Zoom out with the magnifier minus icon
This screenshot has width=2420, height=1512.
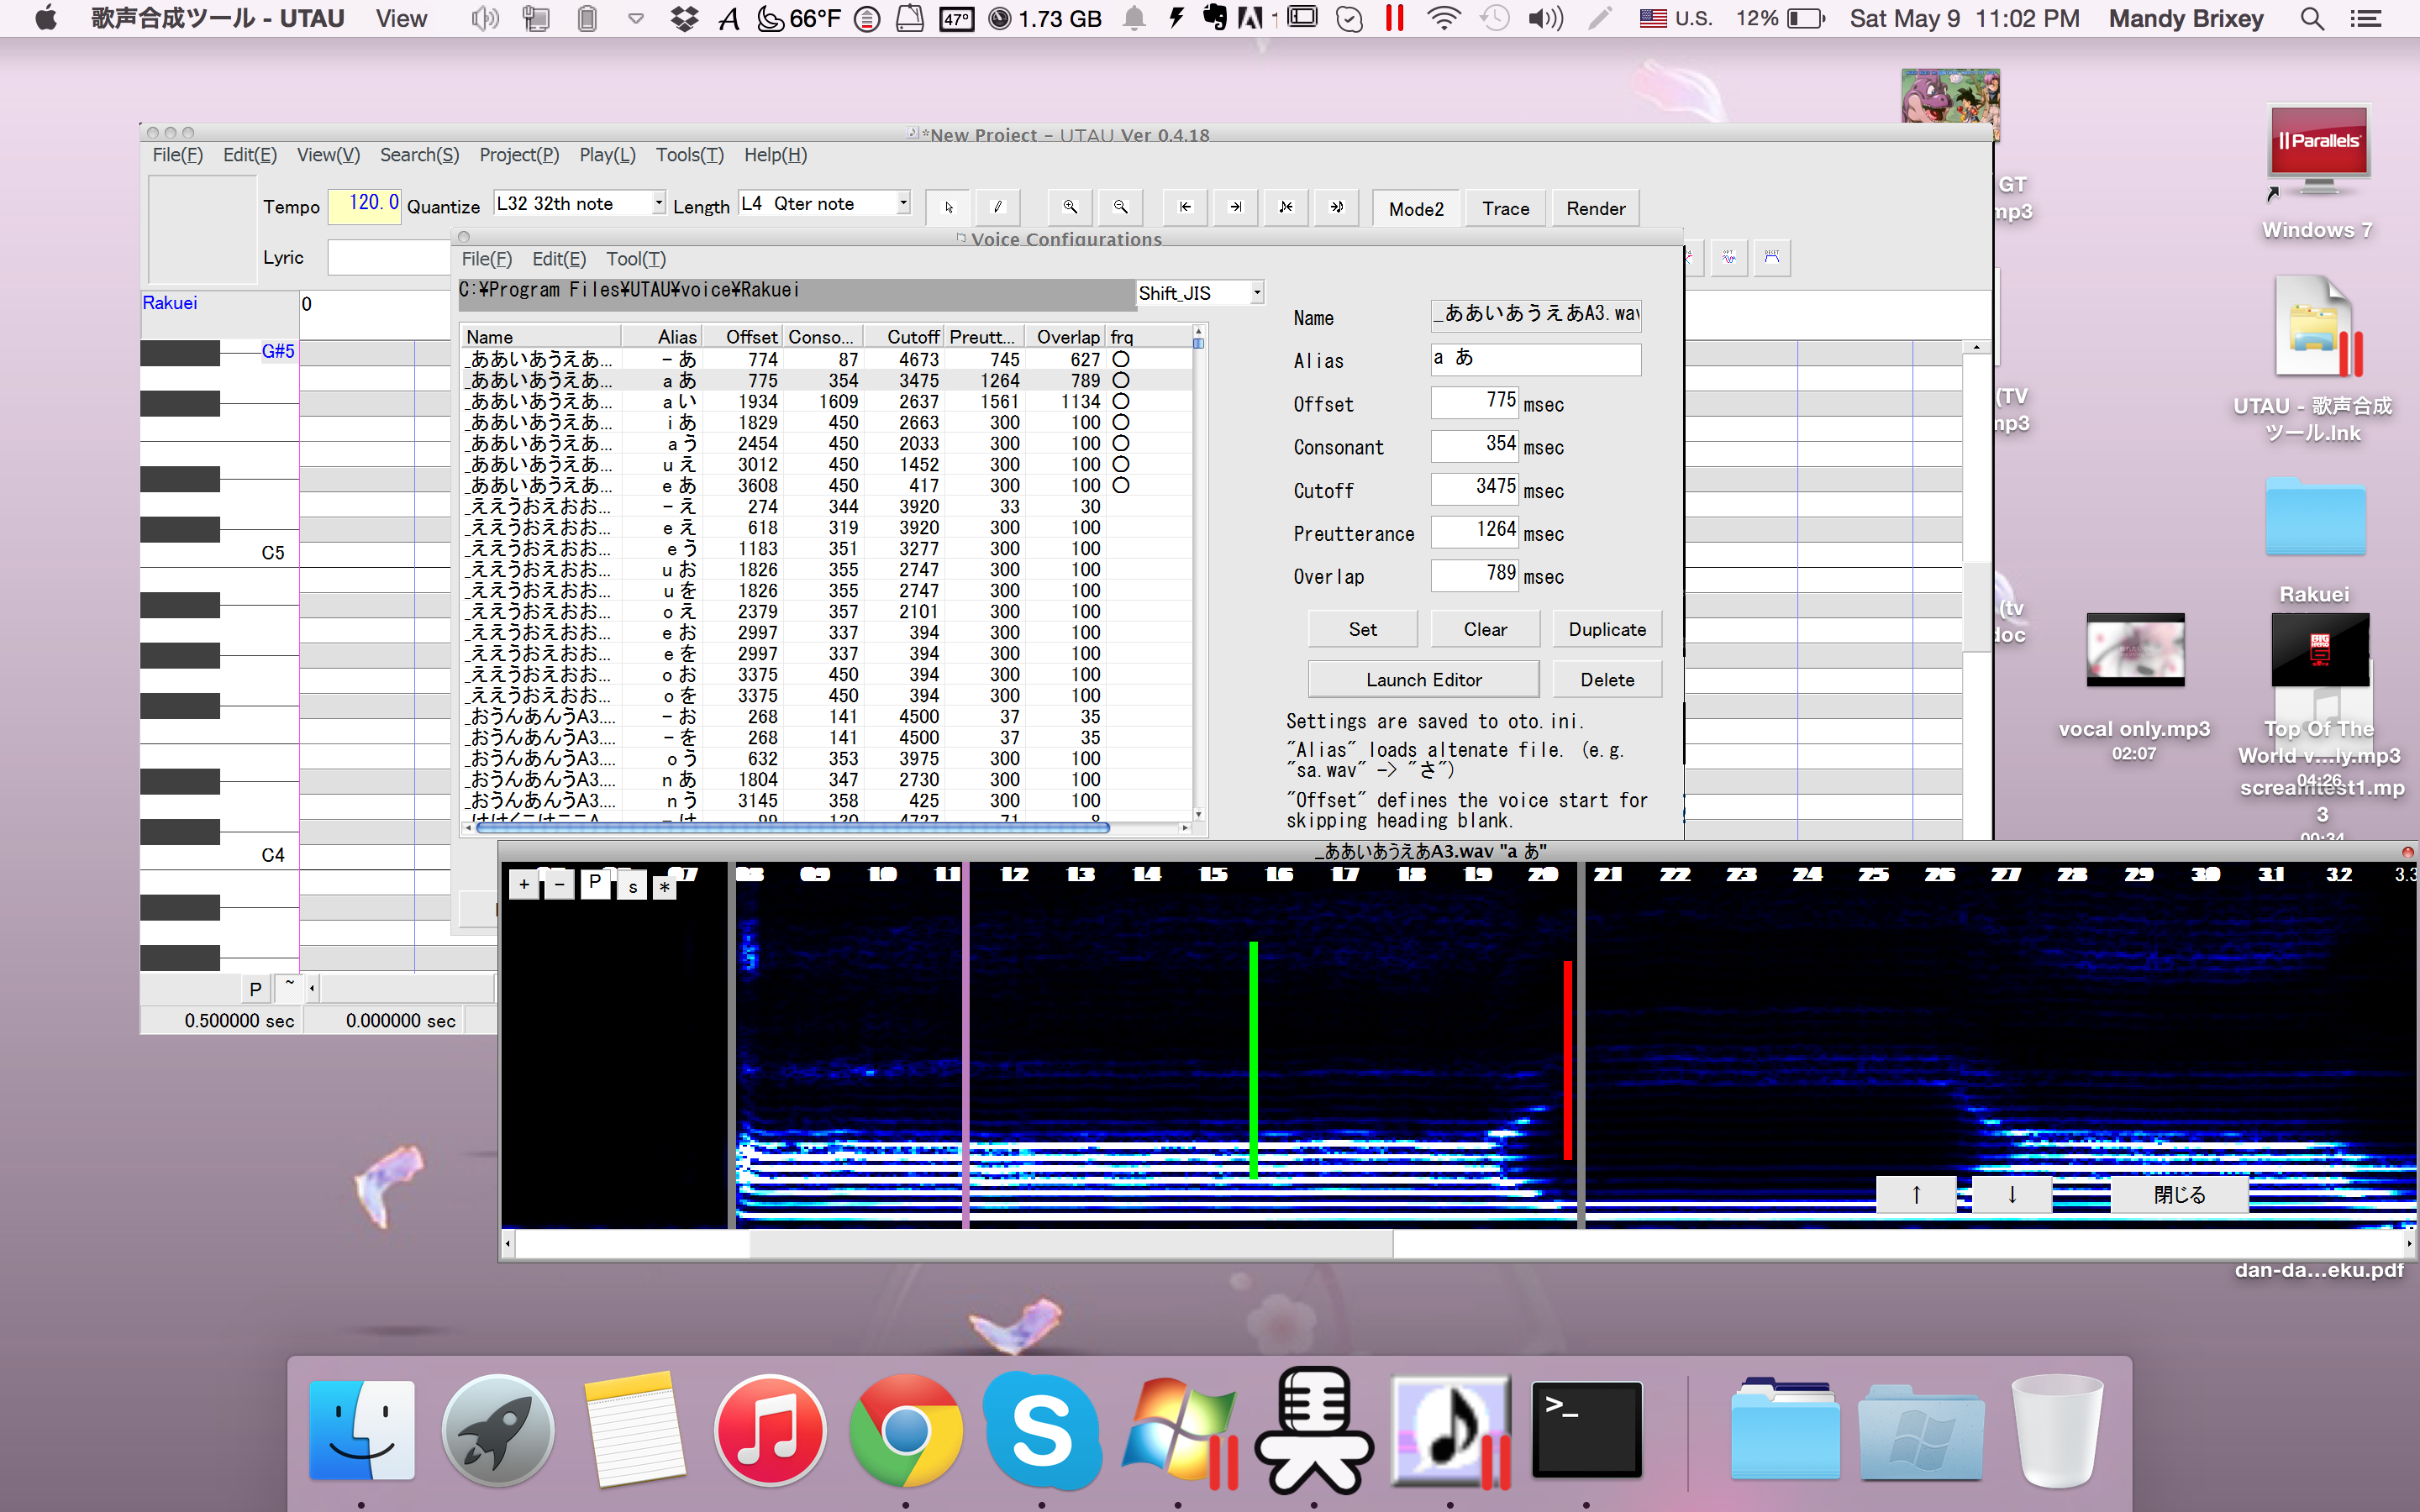pyautogui.click(x=1120, y=207)
